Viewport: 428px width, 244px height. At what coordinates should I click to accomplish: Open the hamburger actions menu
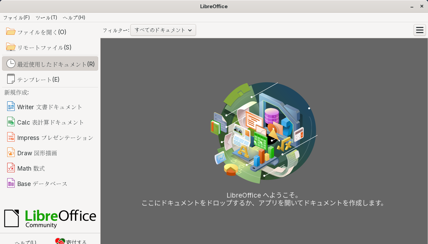coord(419,30)
